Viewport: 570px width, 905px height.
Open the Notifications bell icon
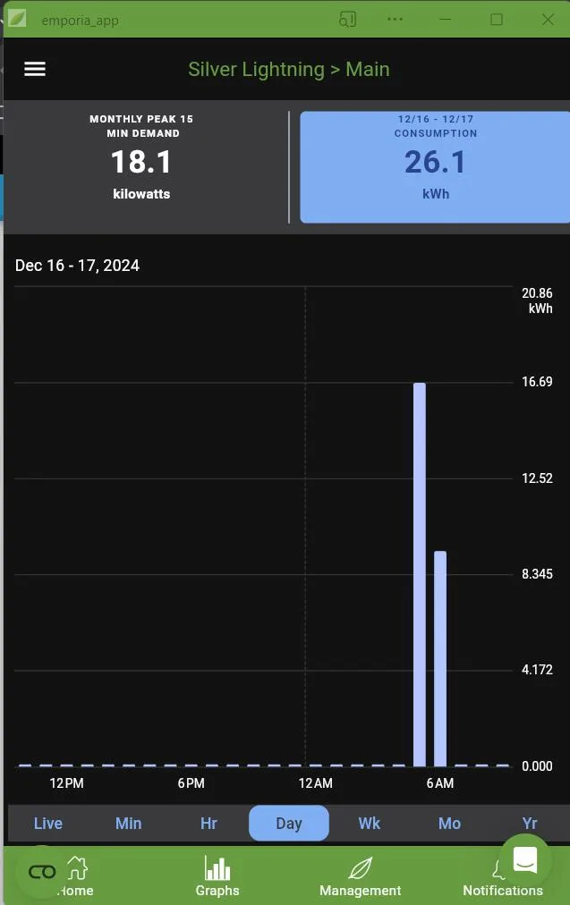[x=498, y=869]
